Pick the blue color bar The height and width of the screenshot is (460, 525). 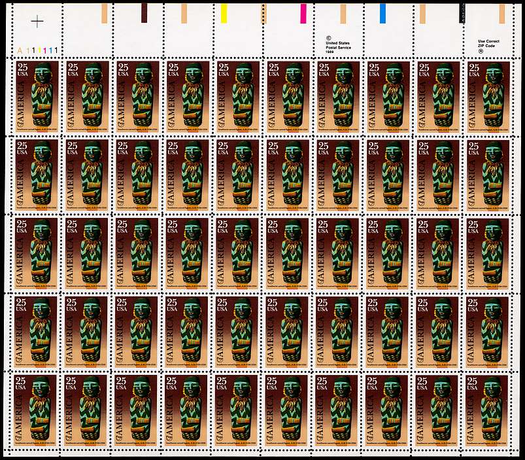382,13
